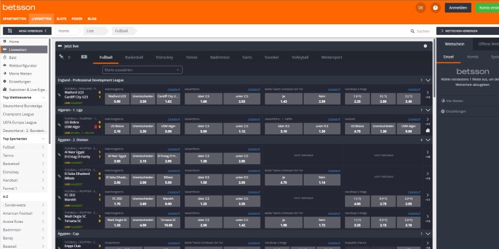Select über 2.5 at 1.38 for Al Nasr Egypt
Screen dimensions: 499x249
[x=204, y=159]
